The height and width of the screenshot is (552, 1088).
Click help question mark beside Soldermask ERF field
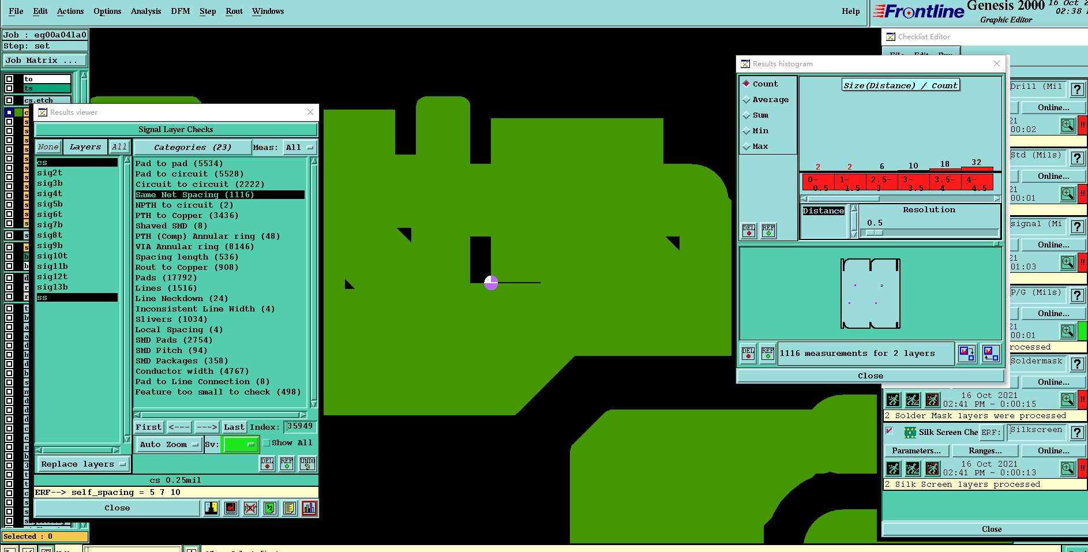pyautogui.click(x=1077, y=364)
